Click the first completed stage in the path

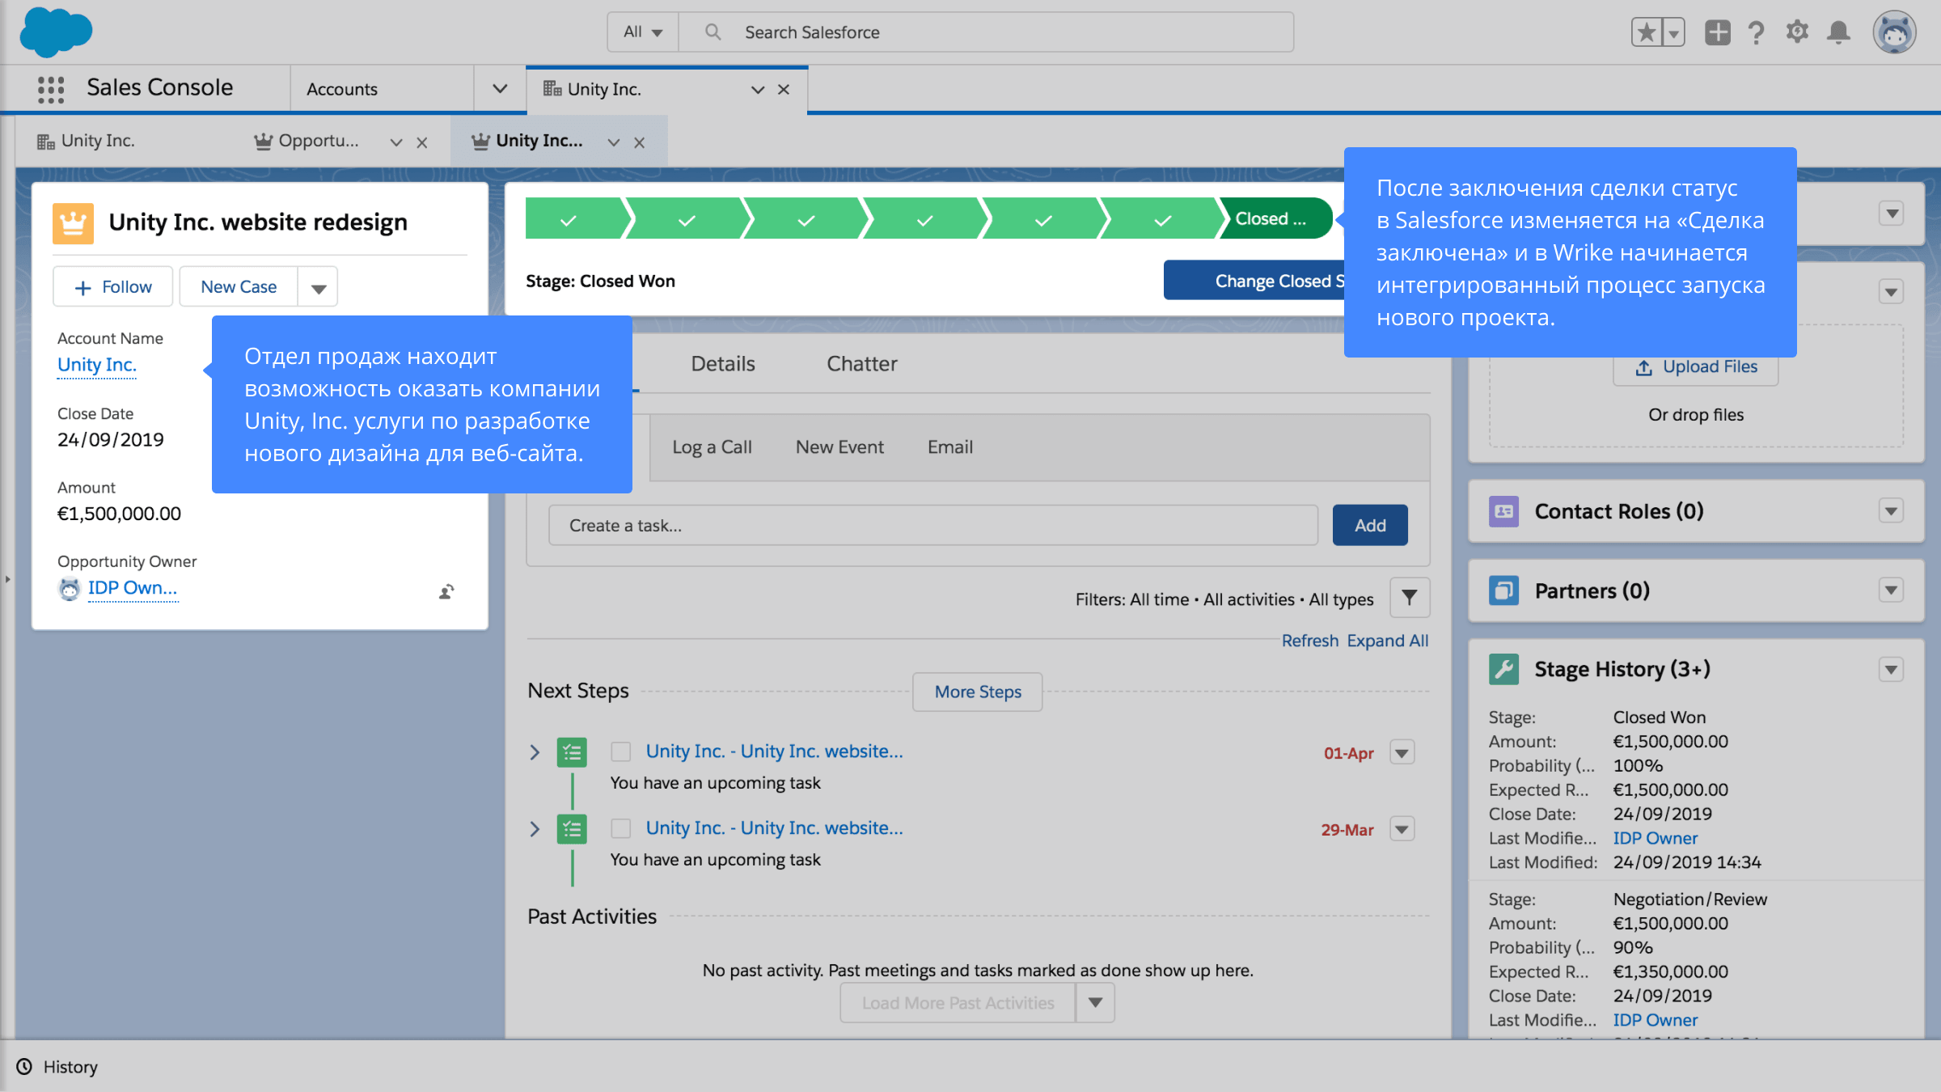click(576, 219)
